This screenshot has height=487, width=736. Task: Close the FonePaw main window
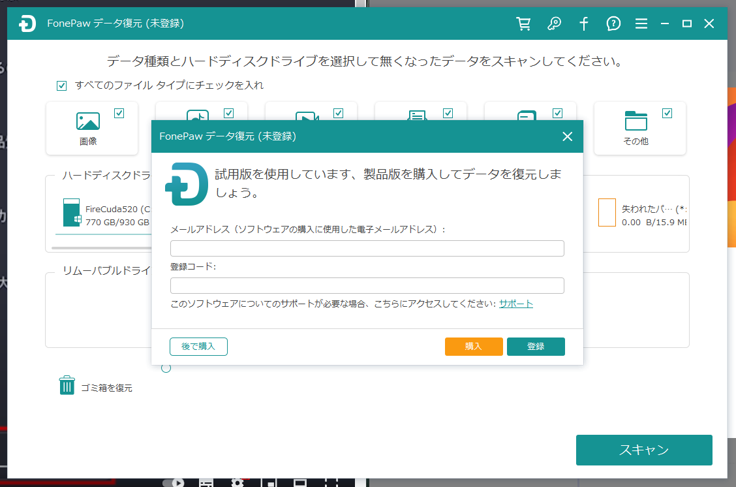point(709,24)
